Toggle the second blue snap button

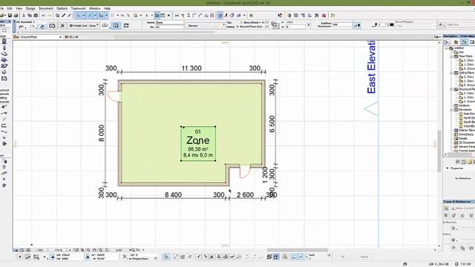[x=90, y=16]
